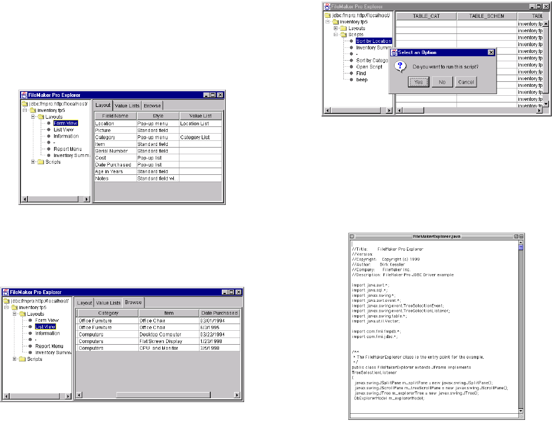This screenshot has width=554, height=421.
Task: Click jdbc:fmpro root folder icon in middle window
Action: pyautogui.click(x=25, y=104)
